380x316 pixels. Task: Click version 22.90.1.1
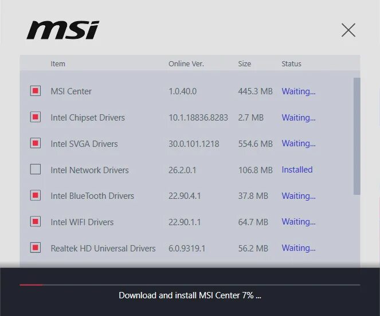click(x=185, y=222)
